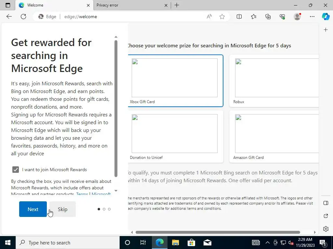Refresh the page with reload icon

pyautogui.click(x=23, y=17)
